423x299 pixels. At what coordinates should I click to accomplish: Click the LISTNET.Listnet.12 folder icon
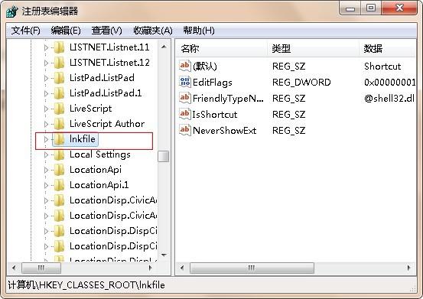59,63
